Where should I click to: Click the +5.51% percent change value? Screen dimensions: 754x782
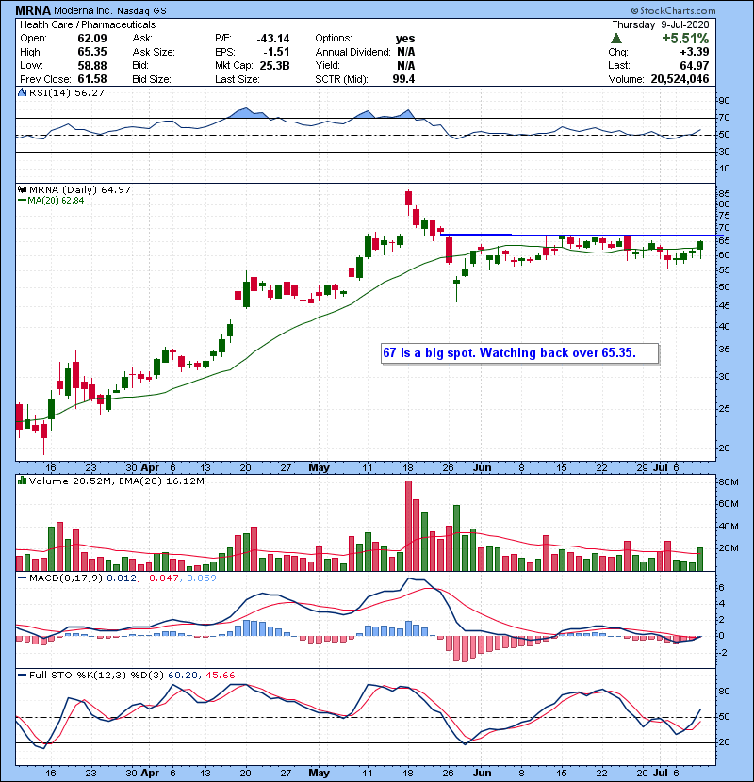[x=685, y=39]
